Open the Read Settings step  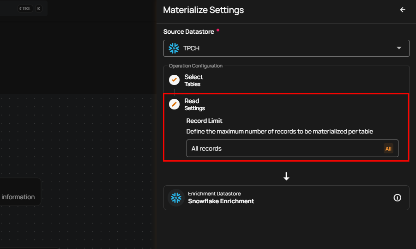(194, 104)
